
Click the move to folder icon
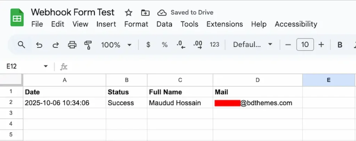[145, 13]
